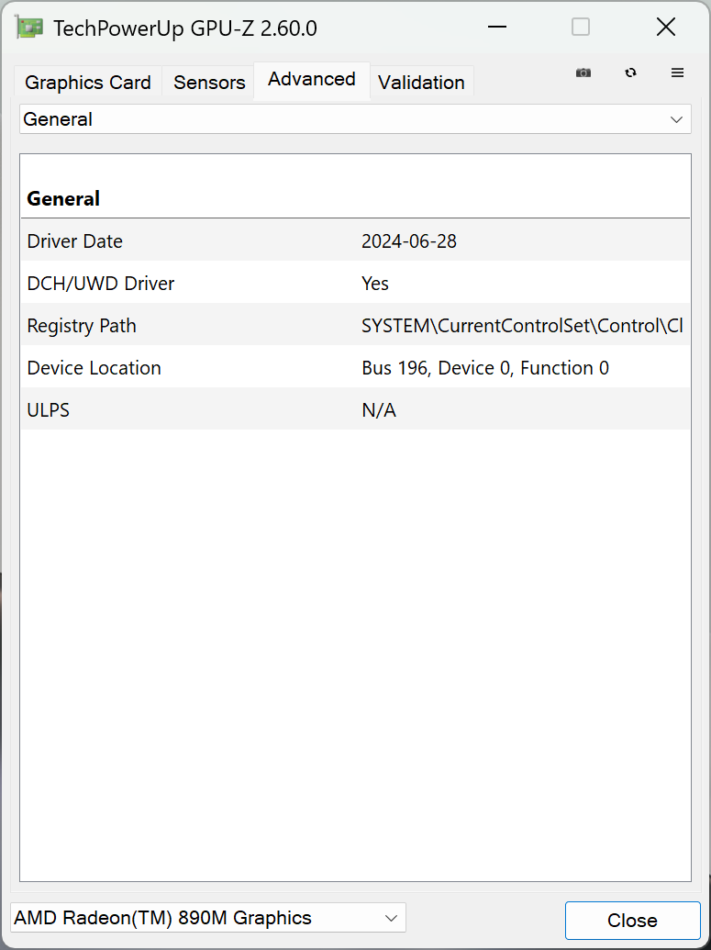Expand the chevron on the GPU selector
The width and height of the screenshot is (711, 950).
[x=391, y=917]
